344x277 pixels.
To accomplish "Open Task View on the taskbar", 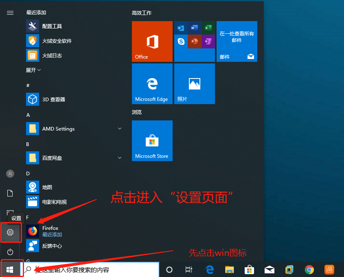I will pos(188,269).
